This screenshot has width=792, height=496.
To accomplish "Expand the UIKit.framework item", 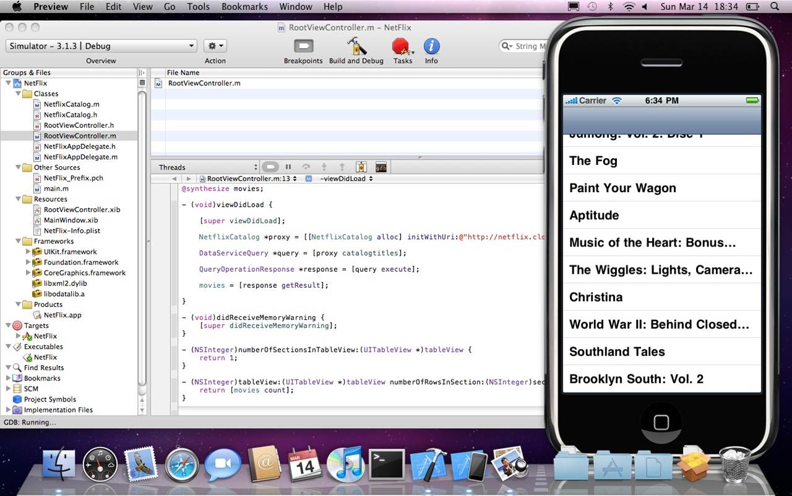I will 28,252.
